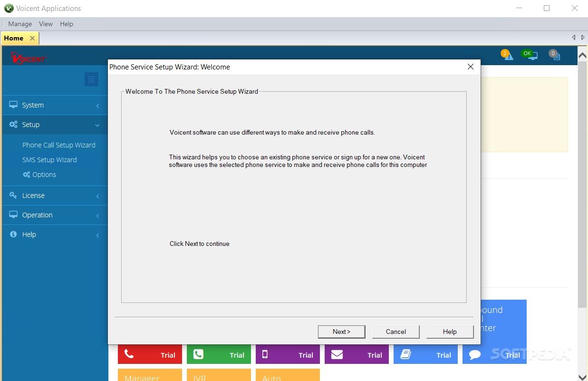Expand the System section chevron
588x381 pixels.
(97, 106)
